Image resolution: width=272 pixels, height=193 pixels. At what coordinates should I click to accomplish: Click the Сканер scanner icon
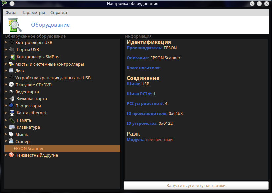[x=11, y=141]
